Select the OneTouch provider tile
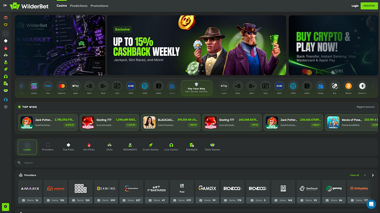This screenshot has width=380, height=213. 308,192
